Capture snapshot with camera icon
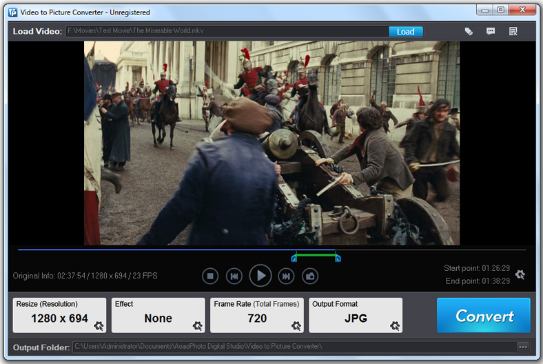Screen dimensions: 543x364 pos(310,276)
